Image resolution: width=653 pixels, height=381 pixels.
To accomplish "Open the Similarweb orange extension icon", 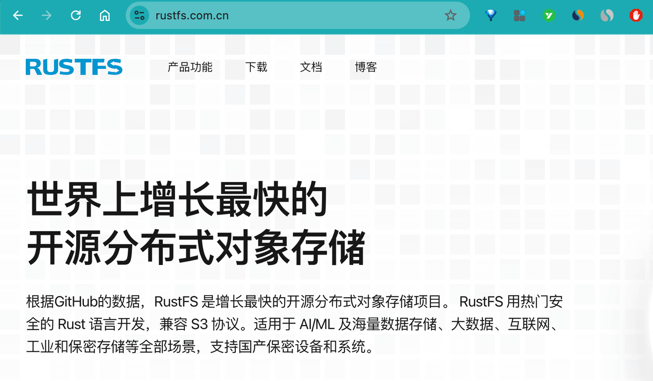I will coord(578,15).
